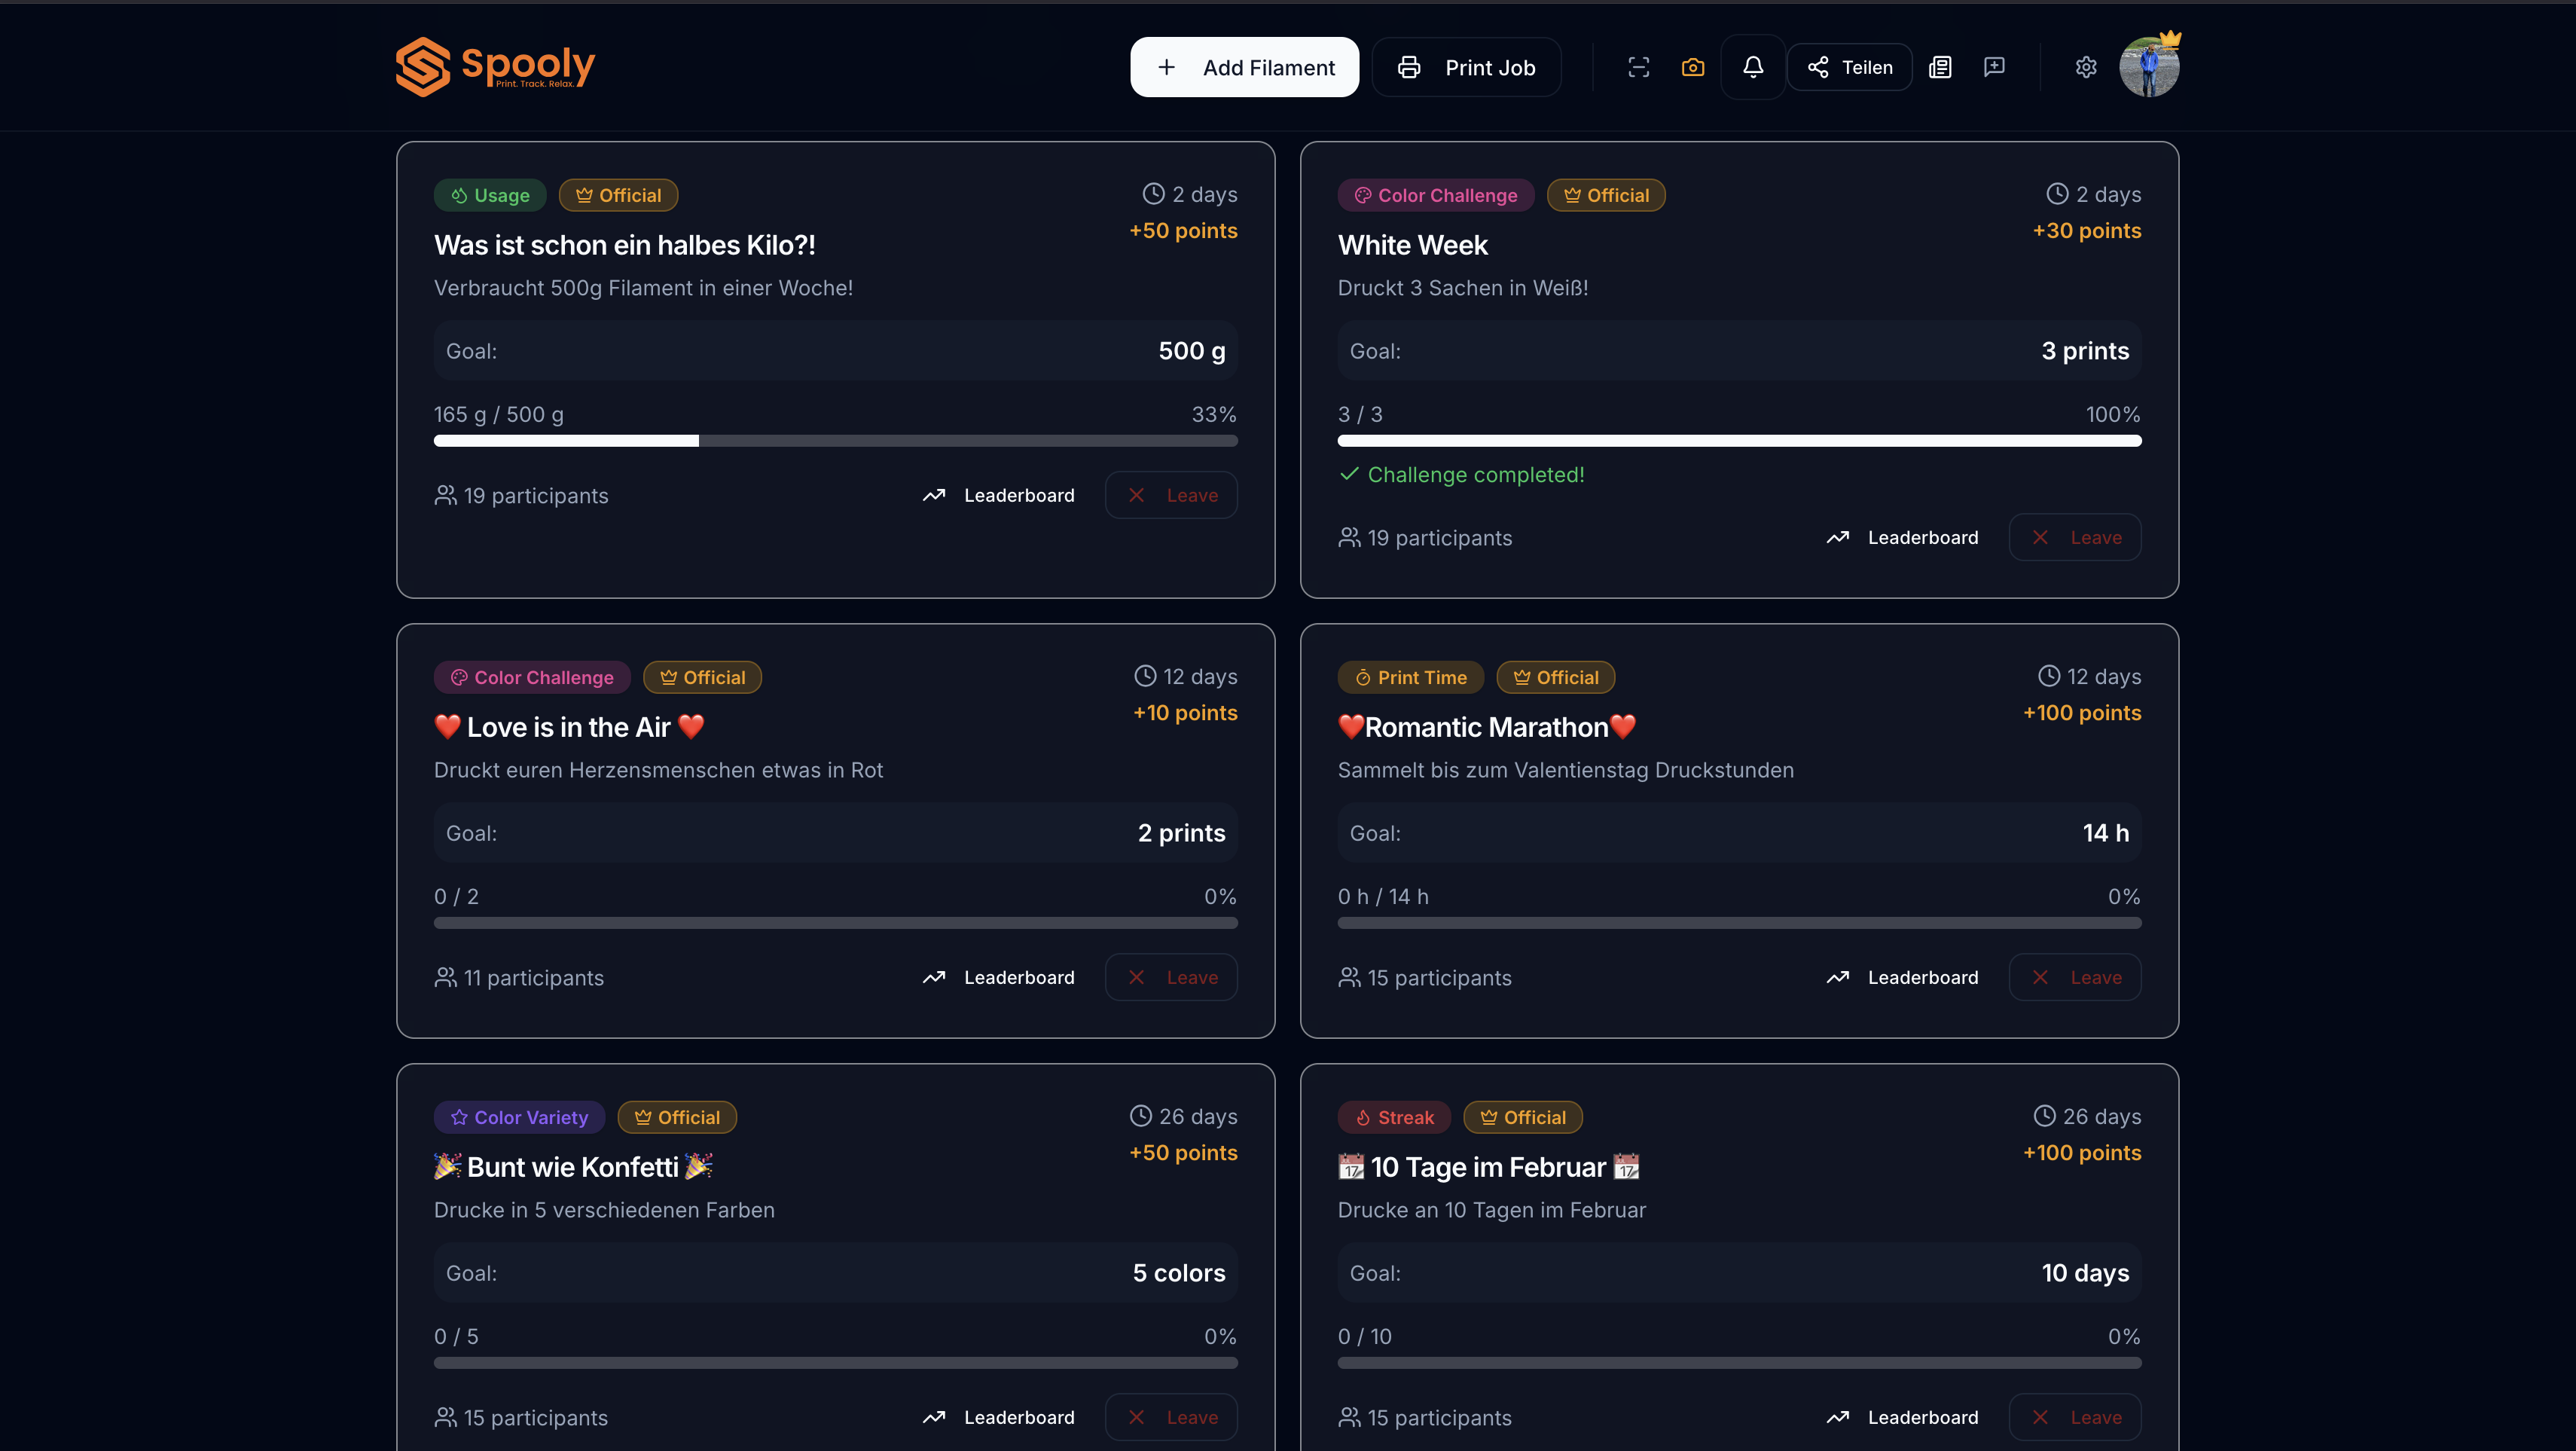Start a Print Job
2576x1451 pixels.
click(x=1466, y=67)
